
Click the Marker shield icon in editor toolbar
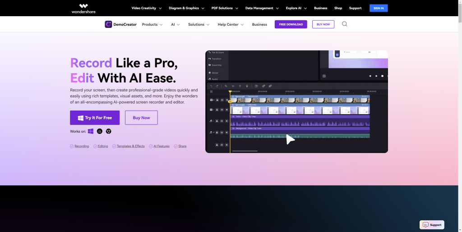[240, 86]
